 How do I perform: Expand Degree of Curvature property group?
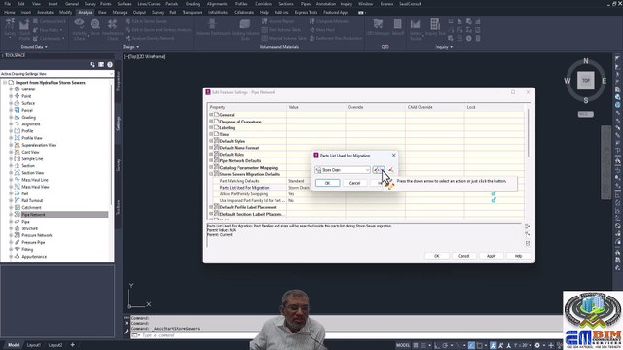pyautogui.click(x=211, y=121)
